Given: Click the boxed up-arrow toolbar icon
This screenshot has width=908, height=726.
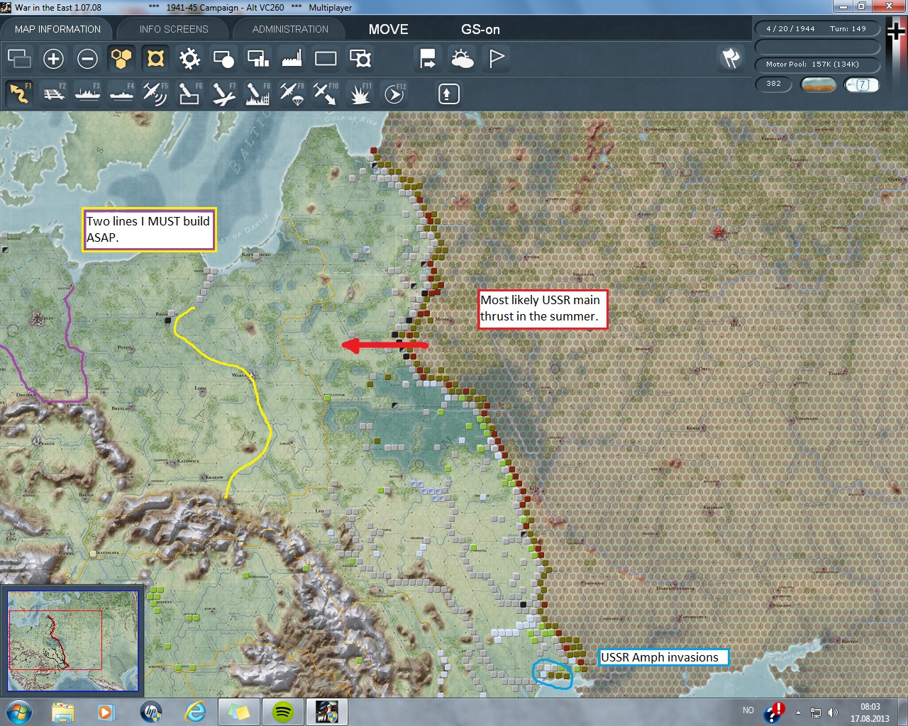Looking at the screenshot, I should [x=448, y=94].
